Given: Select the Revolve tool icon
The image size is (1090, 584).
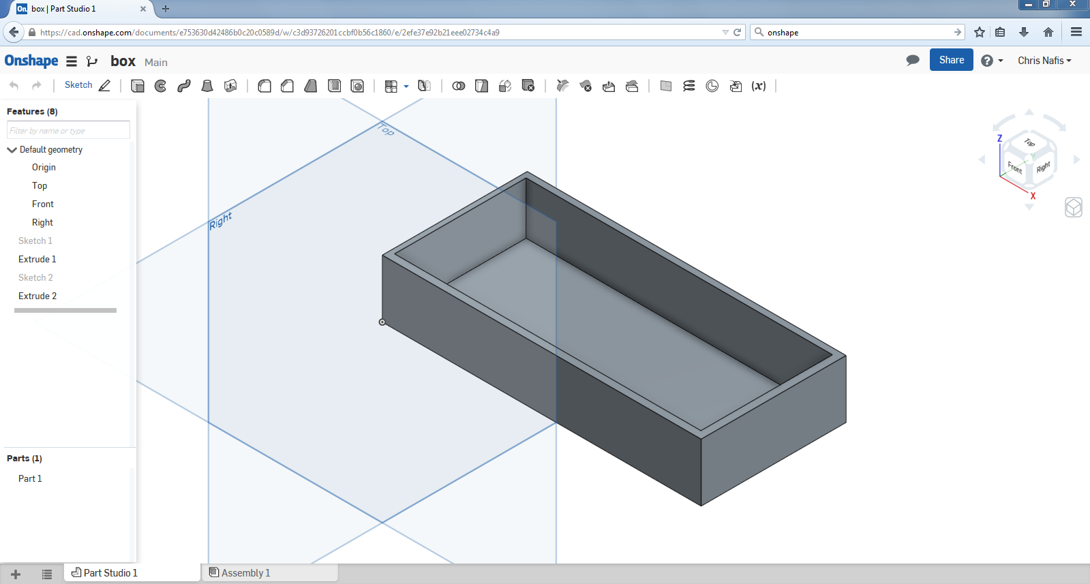Looking at the screenshot, I should click(161, 86).
